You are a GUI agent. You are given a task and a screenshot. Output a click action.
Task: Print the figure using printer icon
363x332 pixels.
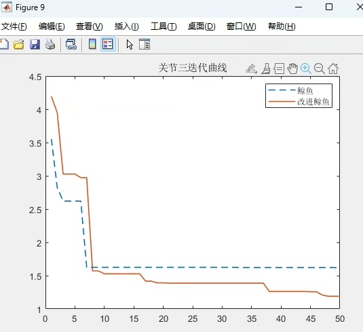[x=50, y=44]
